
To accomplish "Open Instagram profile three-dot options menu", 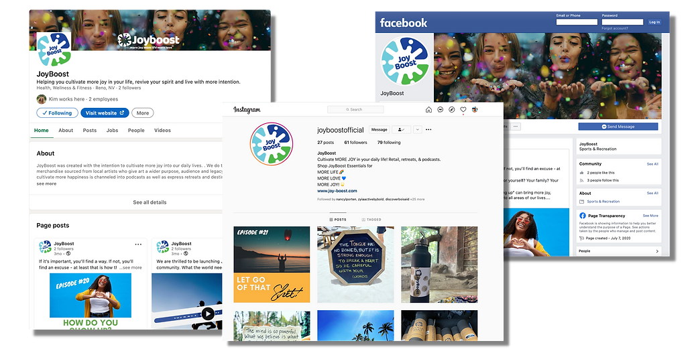I will tap(428, 129).
